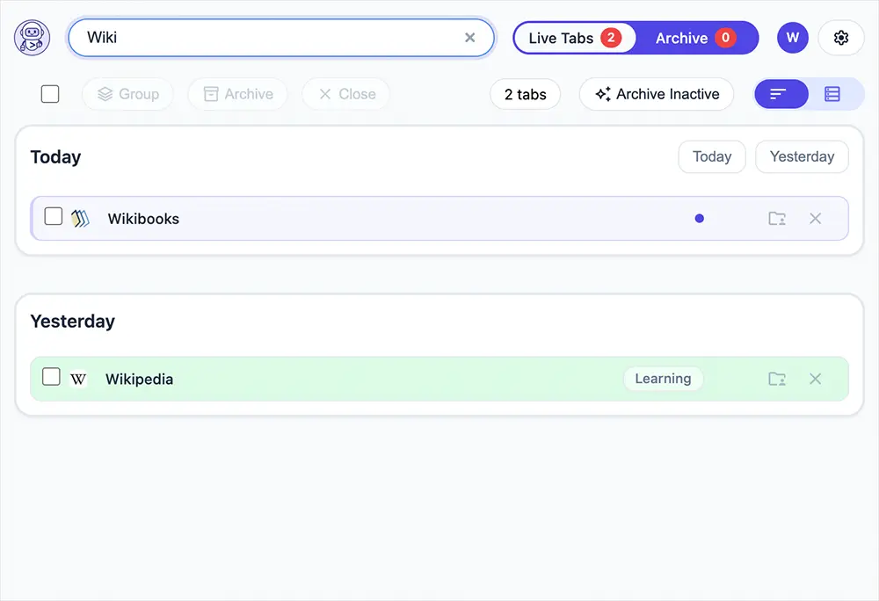The image size is (879, 601).
Task: Jump to the Yesterday filter button
Action: click(802, 156)
